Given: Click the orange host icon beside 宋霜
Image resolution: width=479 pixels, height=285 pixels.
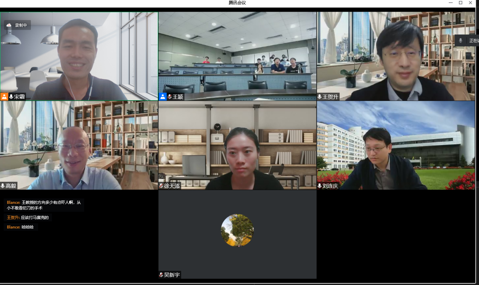Looking at the screenshot, I should point(4,97).
